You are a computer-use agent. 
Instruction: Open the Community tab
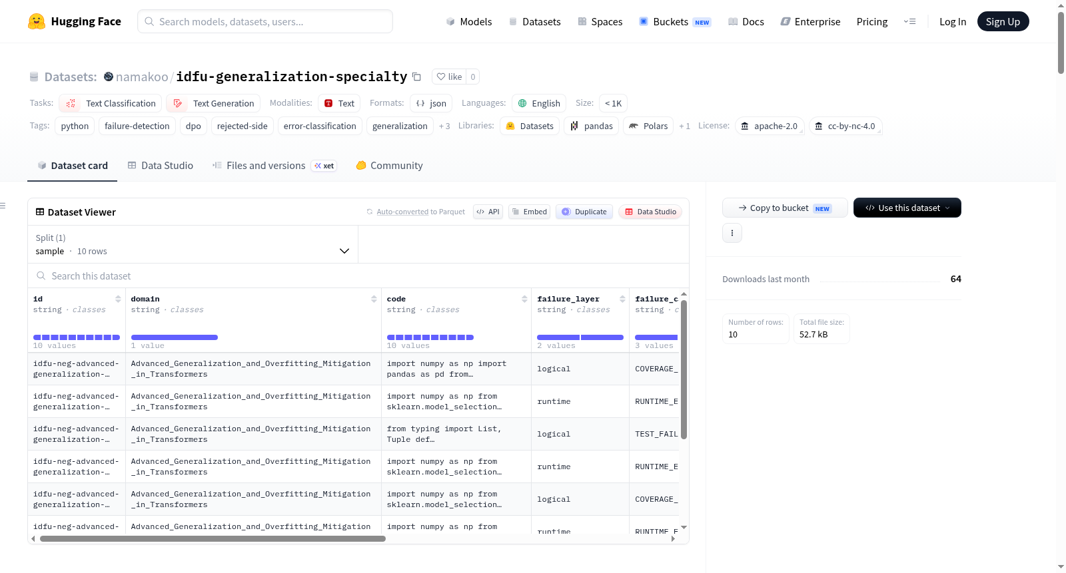pyautogui.click(x=390, y=166)
